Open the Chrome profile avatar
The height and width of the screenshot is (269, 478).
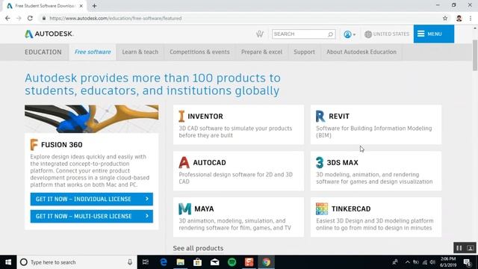click(x=459, y=18)
